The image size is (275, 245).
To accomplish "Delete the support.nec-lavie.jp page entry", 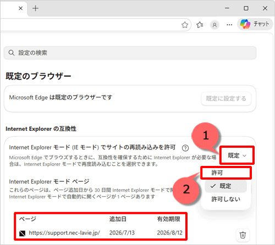I will 243,235.
